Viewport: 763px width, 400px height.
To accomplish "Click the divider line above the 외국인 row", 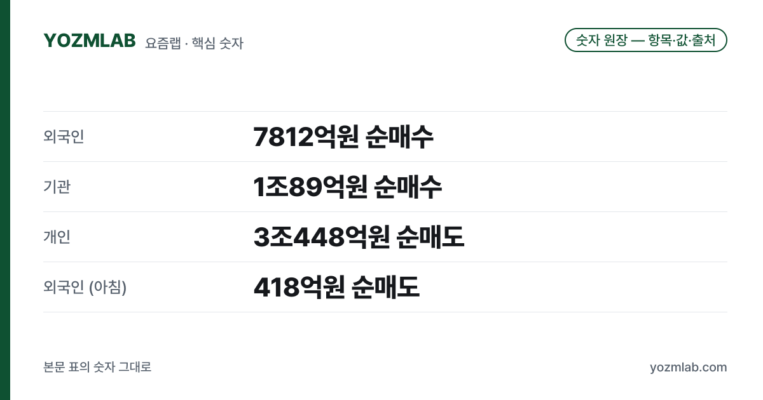I will (385, 112).
